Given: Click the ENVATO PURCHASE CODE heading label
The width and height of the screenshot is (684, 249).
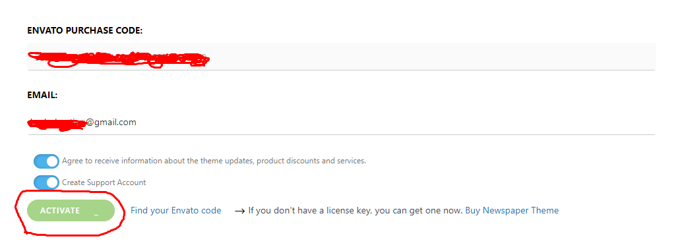Looking at the screenshot, I should point(85,30).
